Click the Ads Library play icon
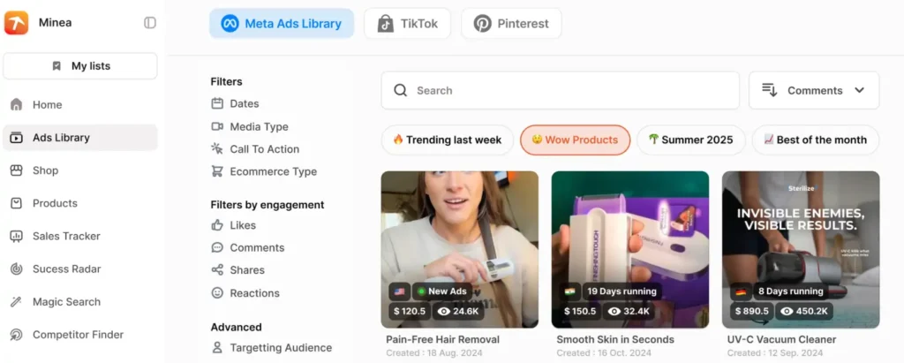 [x=16, y=138]
